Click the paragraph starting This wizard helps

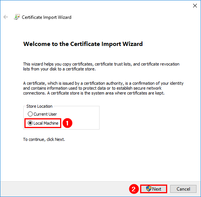point(101,66)
